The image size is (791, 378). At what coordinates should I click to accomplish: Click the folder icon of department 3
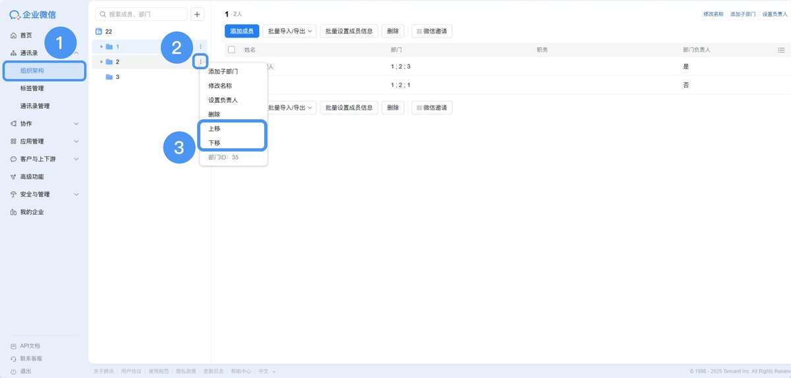[109, 77]
